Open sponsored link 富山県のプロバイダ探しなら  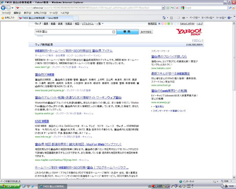169,56
